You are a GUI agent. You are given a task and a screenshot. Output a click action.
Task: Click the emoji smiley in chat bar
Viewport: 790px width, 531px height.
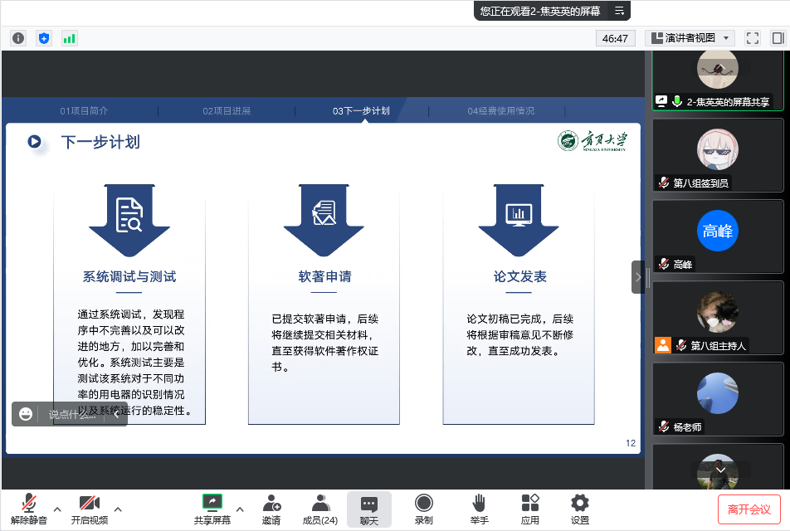point(26,414)
